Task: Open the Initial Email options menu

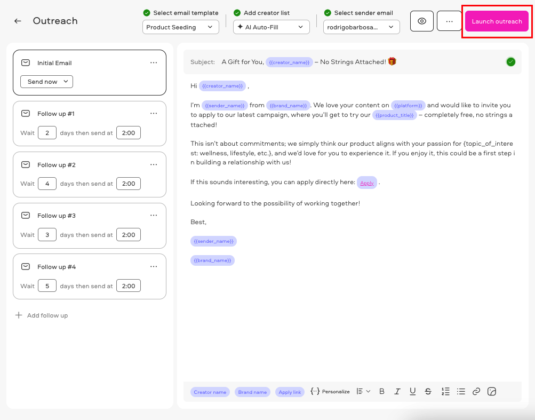Action: (154, 63)
